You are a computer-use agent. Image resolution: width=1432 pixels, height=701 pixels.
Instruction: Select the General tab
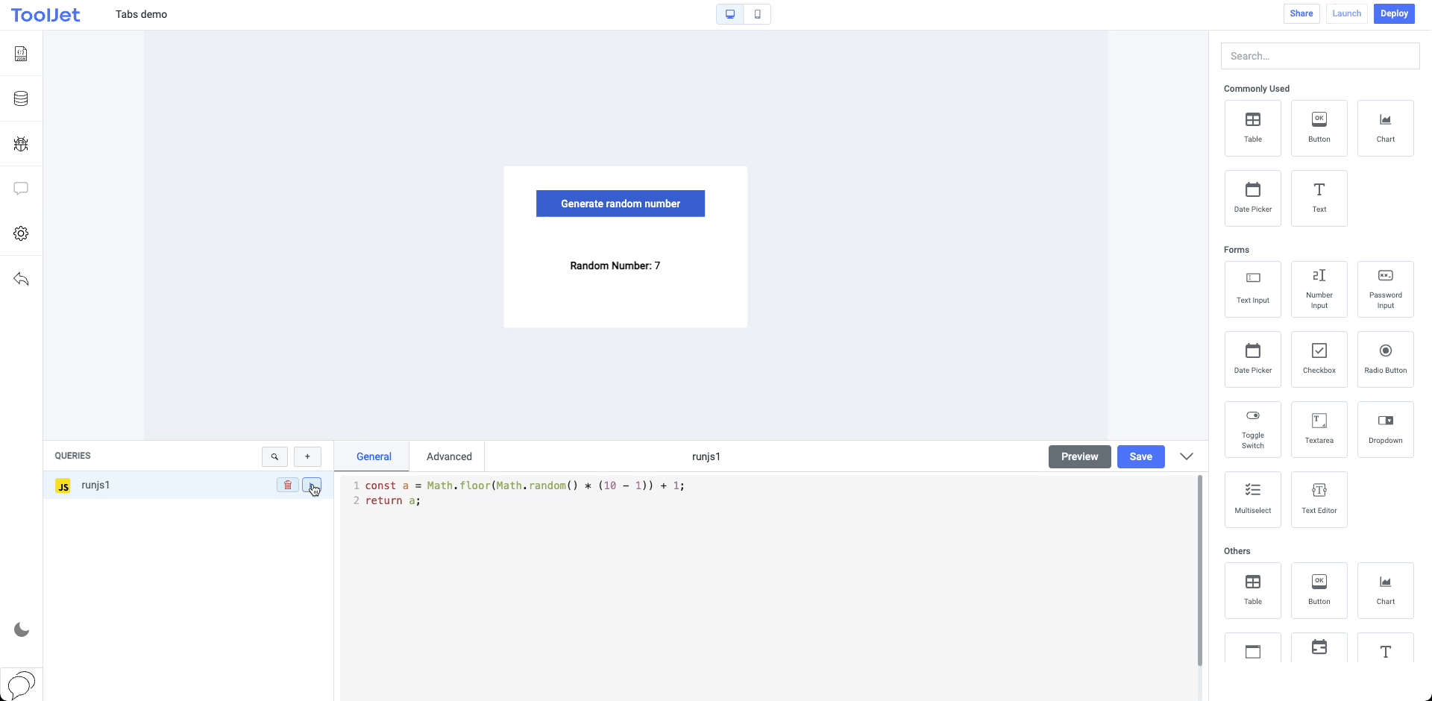coord(374,456)
